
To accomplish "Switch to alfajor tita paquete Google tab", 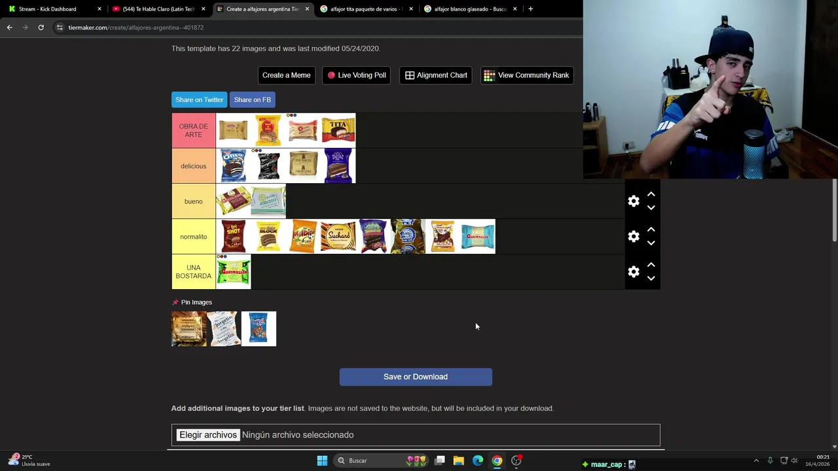I will [x=366, y=9].
